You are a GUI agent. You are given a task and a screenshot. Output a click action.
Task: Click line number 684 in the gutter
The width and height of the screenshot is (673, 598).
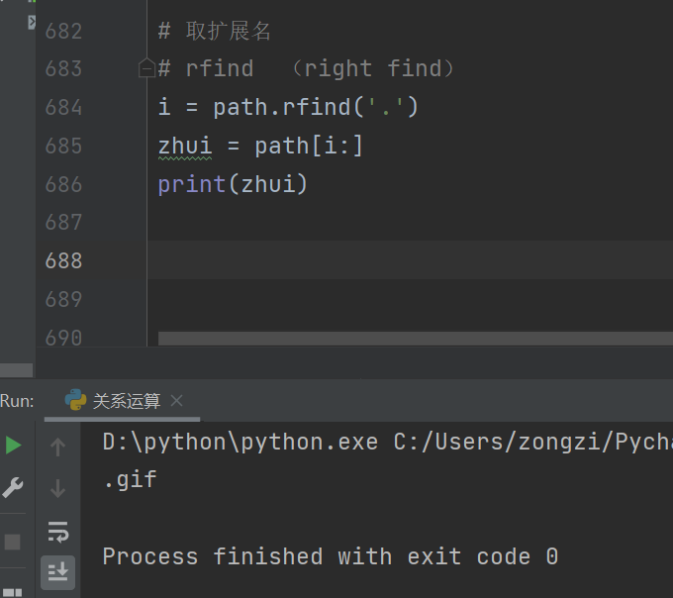pos(63,107)
